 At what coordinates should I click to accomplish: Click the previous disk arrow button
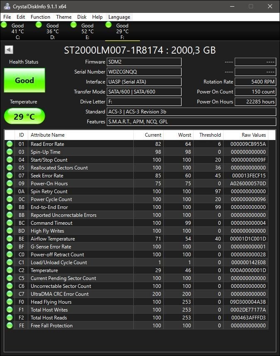(x=9, y=50)
